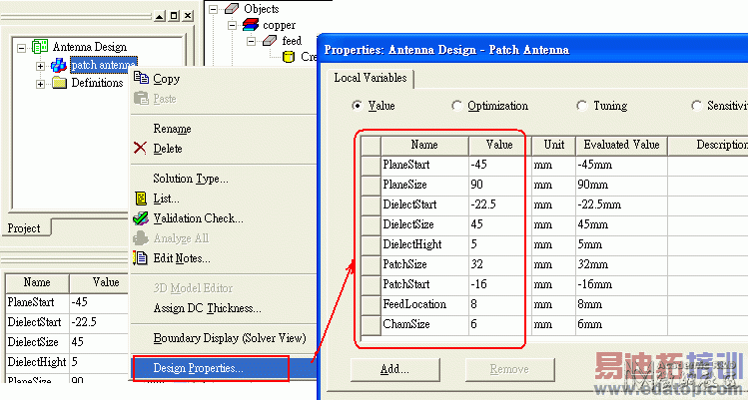Expand the patch antenna tree node
Screen dimensions: 748x400
tap(41, 66)
